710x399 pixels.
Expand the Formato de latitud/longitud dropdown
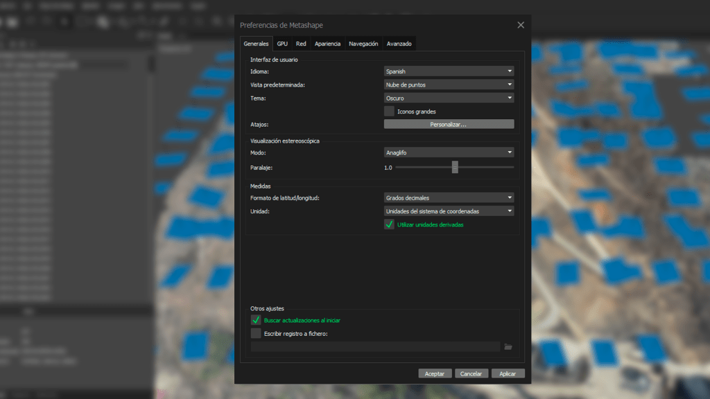[x=449, y=197]
